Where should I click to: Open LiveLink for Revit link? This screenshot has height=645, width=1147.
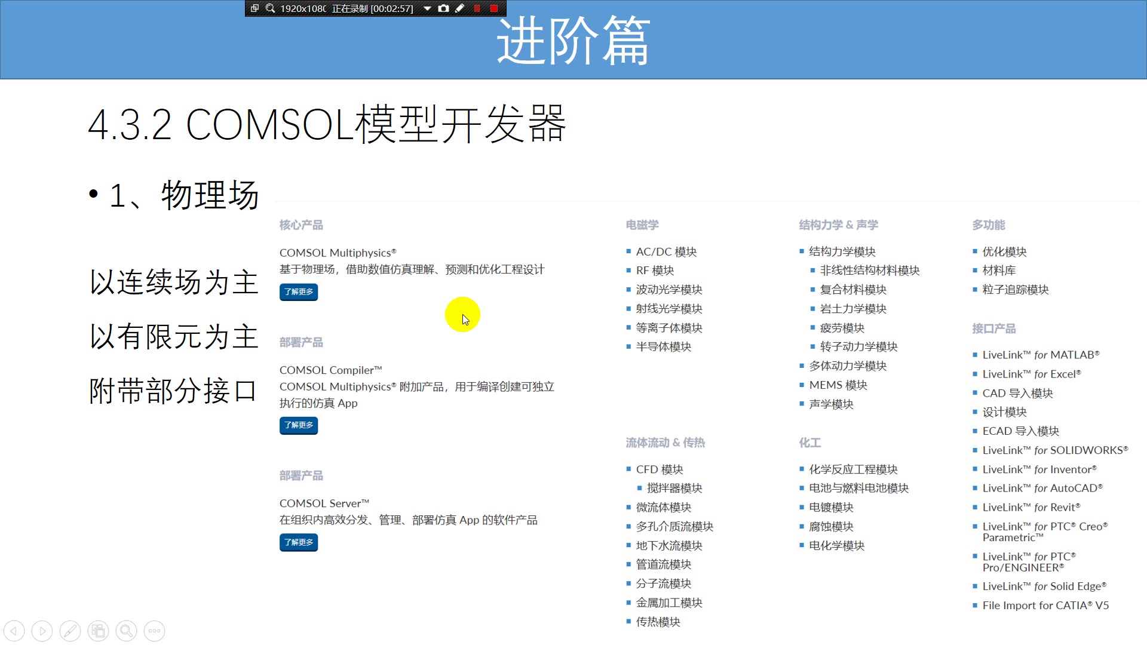[x=1031, y=507]
